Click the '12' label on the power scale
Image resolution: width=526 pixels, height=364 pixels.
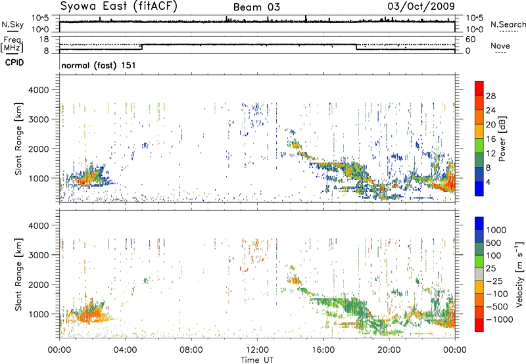(x=490, y=154)
